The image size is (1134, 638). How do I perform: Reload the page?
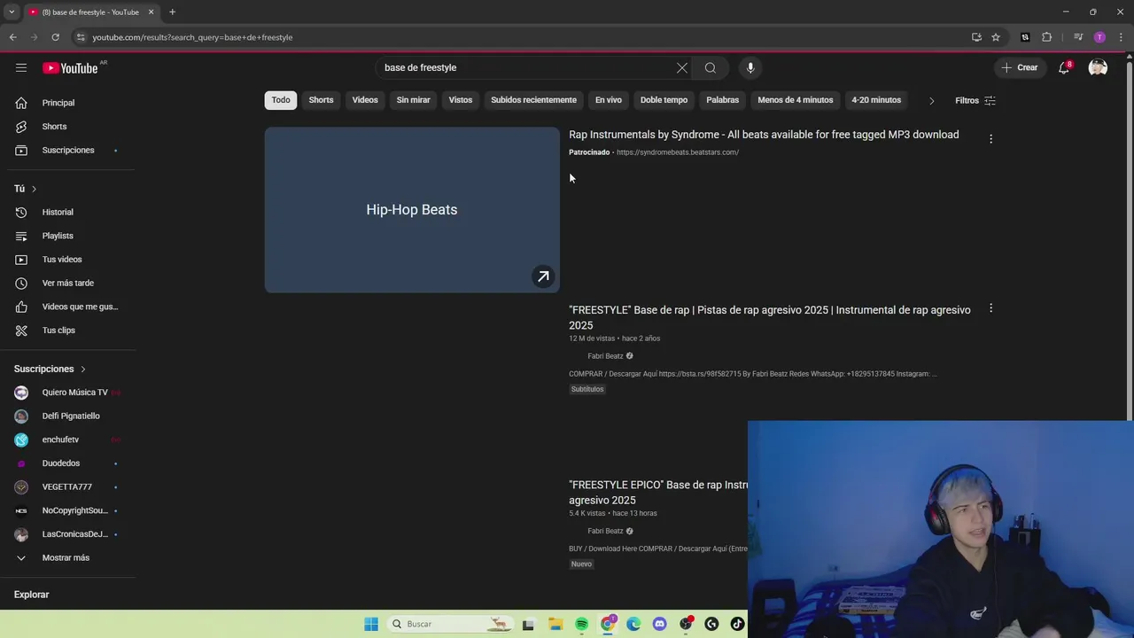(x=55, y=37)
